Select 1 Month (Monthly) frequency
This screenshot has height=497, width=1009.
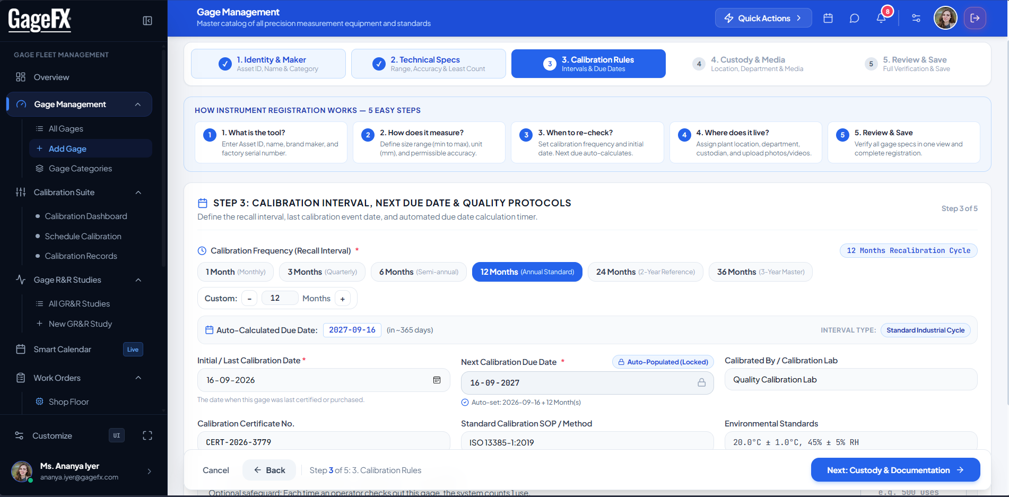(x=236, y=272)
